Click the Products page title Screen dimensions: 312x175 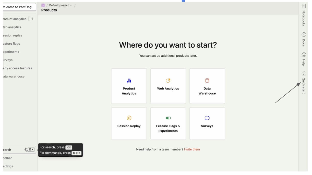click(49, 10)
